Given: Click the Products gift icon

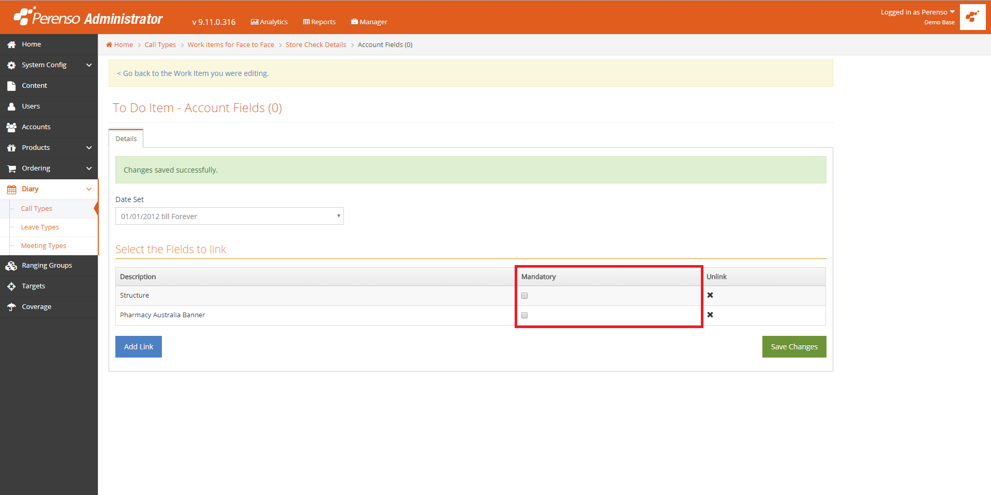Looking at the screenshot, I should (11, 148).
